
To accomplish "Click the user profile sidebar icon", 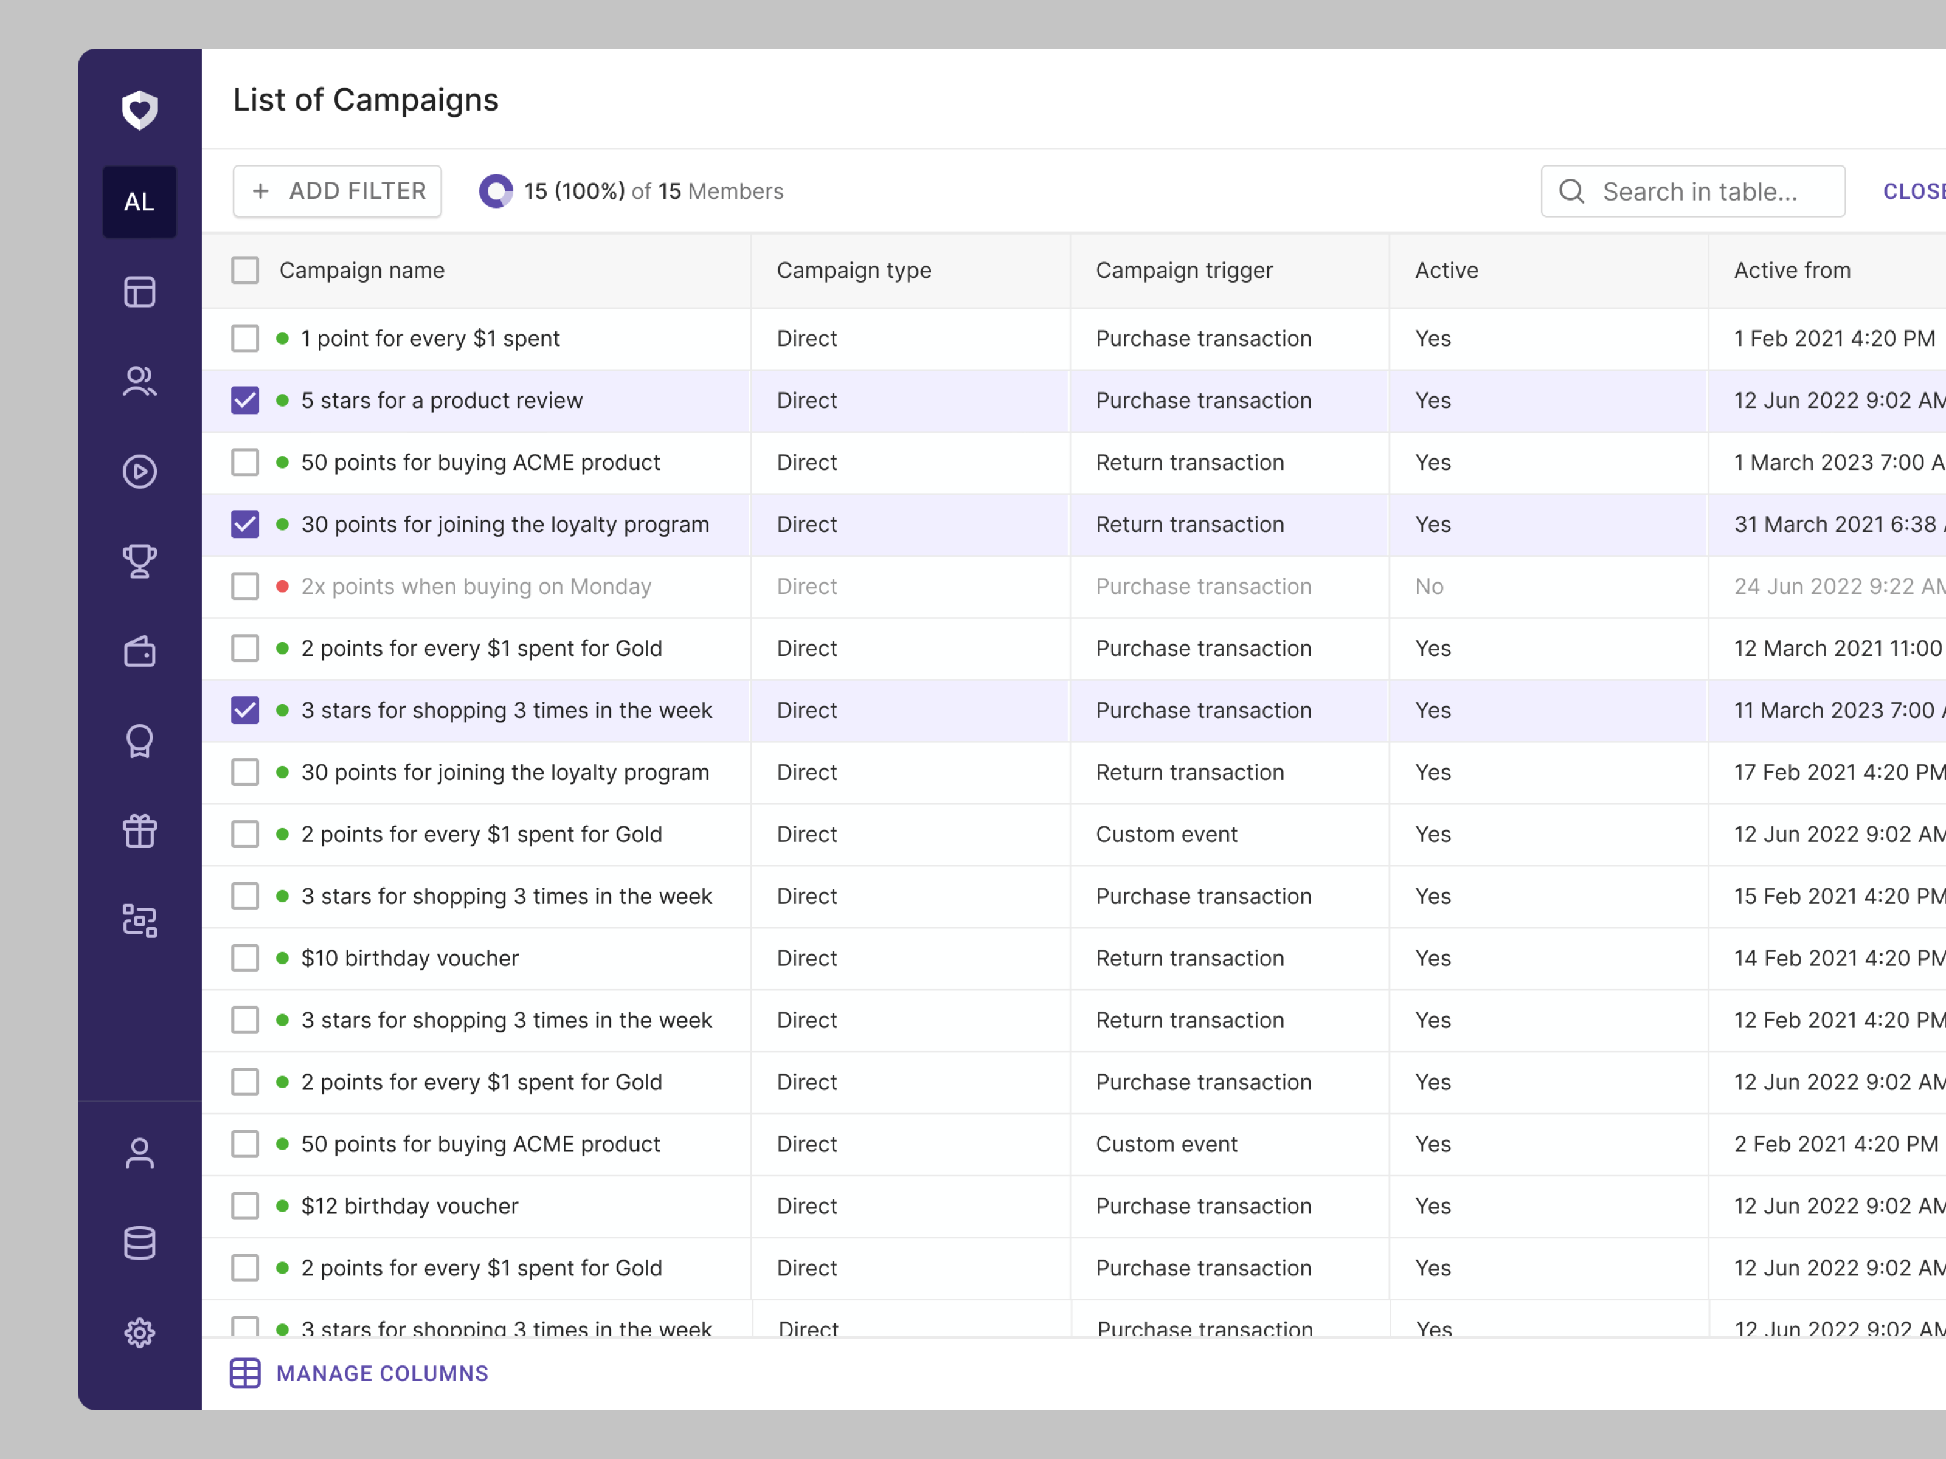I will (139, 1153).
